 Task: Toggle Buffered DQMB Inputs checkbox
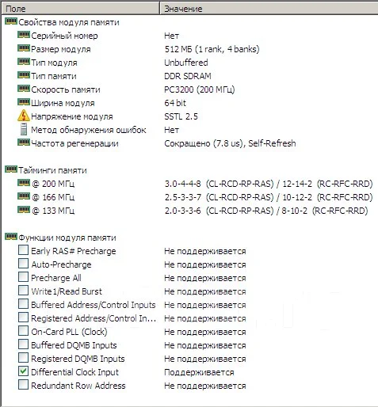coord(23,344)
